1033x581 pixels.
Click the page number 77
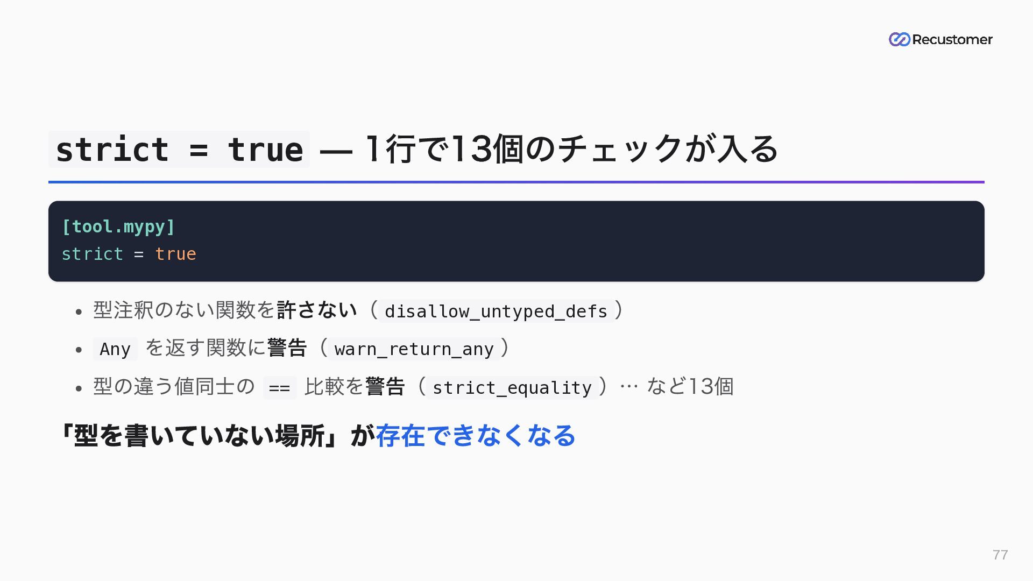pyautogui.click(x=1000, y=555)
